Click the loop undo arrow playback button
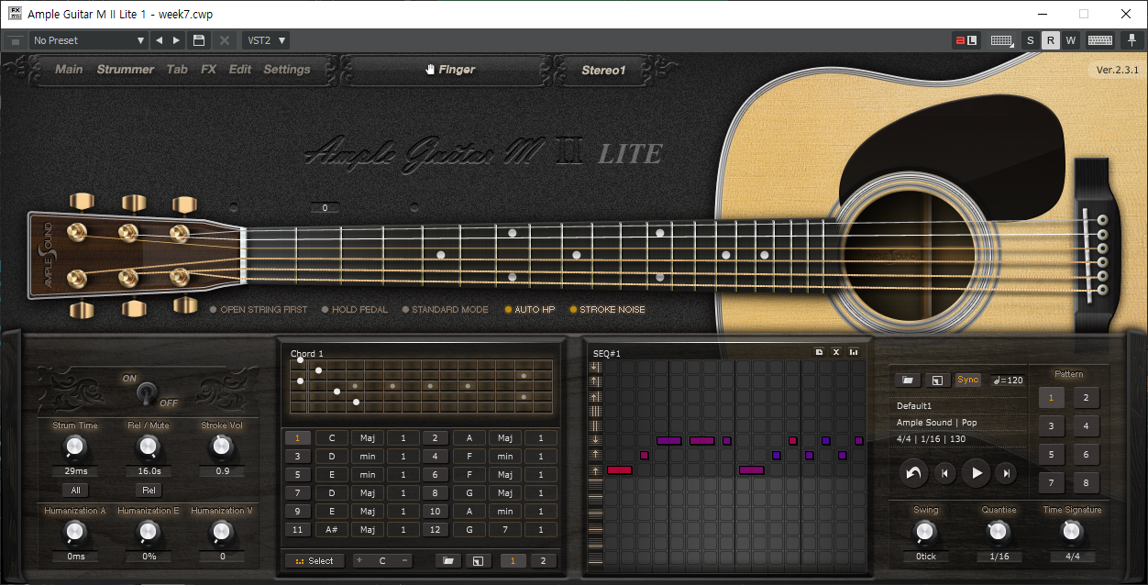Viewport: 1148px width, 585px height. coord(913,473)
